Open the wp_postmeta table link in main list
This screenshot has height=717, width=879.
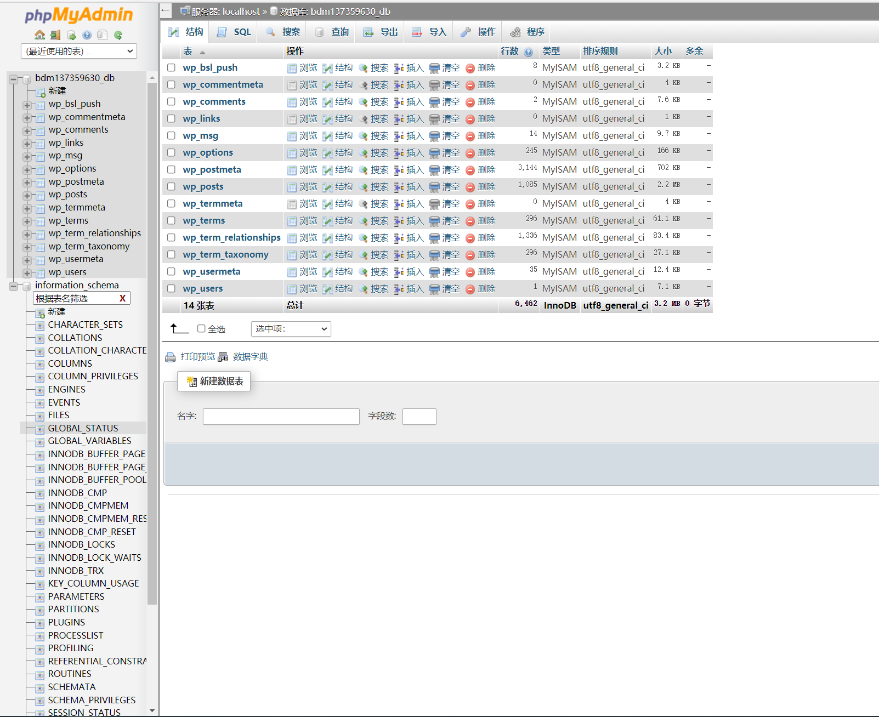(212, 169)
